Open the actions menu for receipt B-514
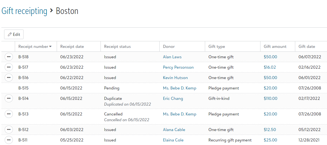Viewport: 327px width, 145px height. pos(8,98)
